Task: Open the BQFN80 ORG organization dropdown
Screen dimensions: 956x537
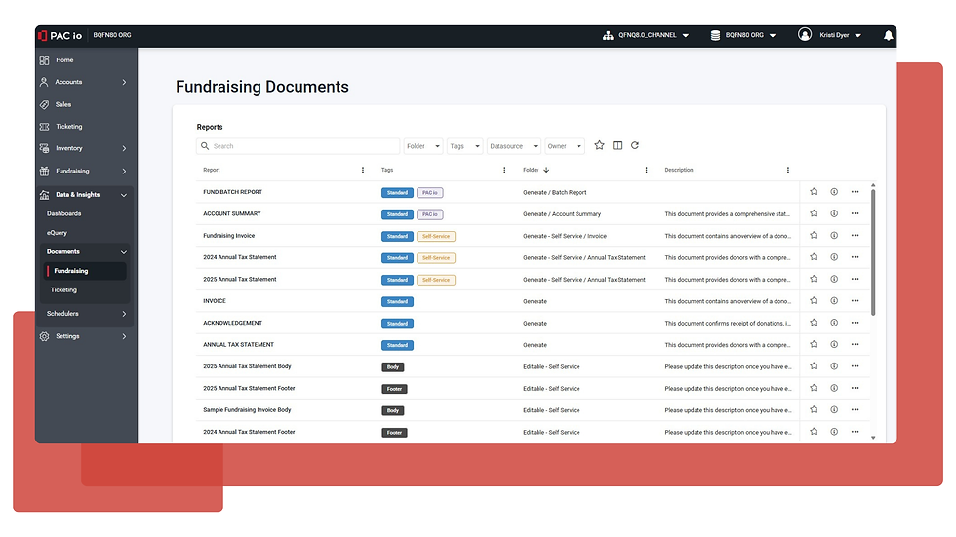Action: [743, 35]
